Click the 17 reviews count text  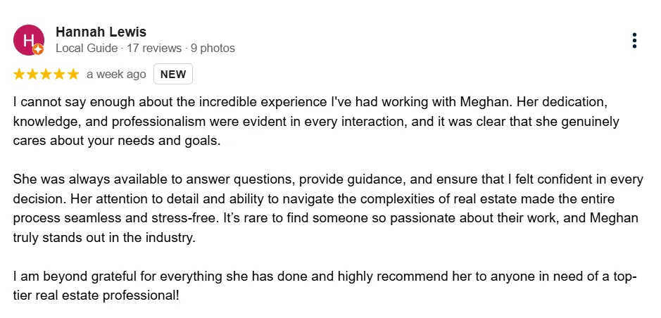coord(154,49)
